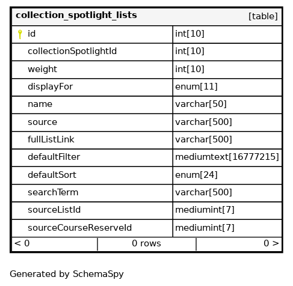Click the '0 >' children count
This screenshot has width=293, height=286.
tap(271, 243)
